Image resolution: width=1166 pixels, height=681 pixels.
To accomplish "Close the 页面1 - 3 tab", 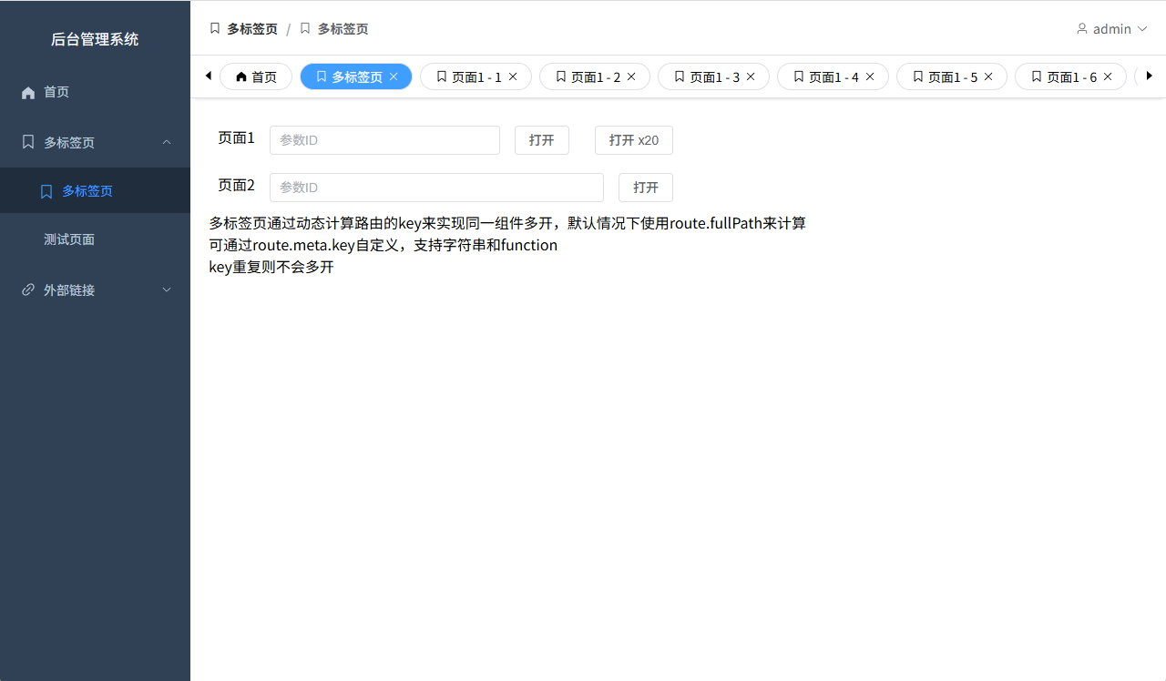I will click(751, 77).
